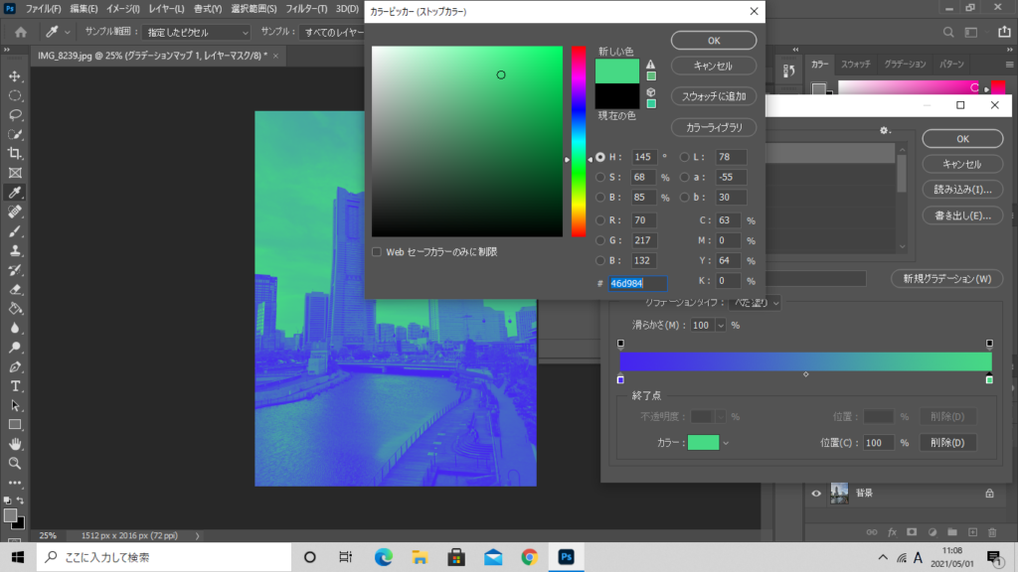Open the Edit Toolbar ellipsis menu
This screenshot has height=572, width=1018.
14,484
